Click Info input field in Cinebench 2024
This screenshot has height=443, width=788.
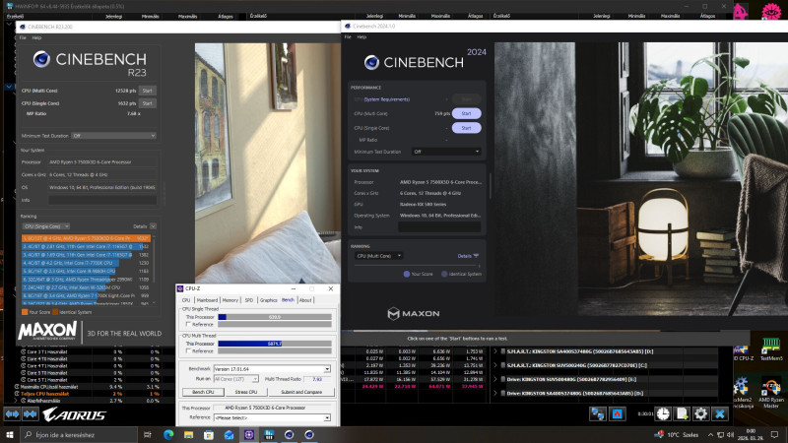click(x=439, y=227)
